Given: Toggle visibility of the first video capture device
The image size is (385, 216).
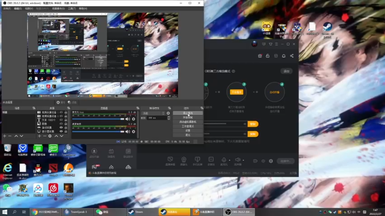Looking at the screenshot, I should click(x=61, y=112).
